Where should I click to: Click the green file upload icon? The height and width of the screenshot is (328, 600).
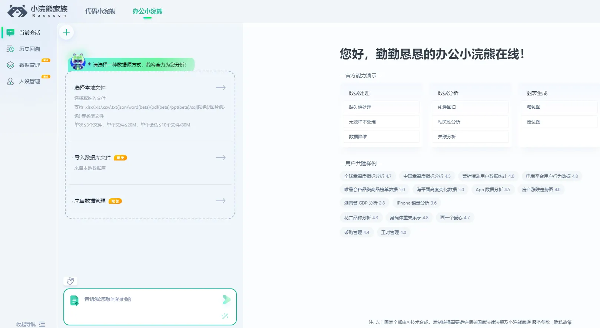(x=74, y=301)
